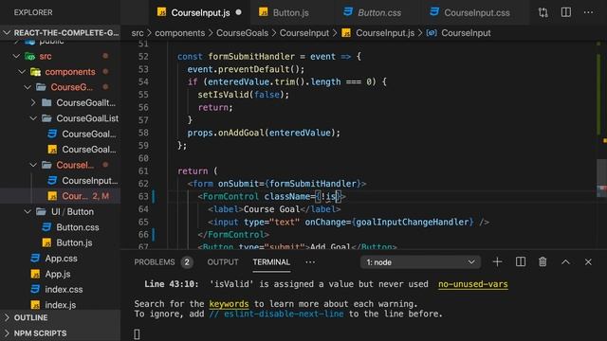This screenshot has width=607, height=341.
Task: Switch to the CourseInput.css tab
Action: pos(476,12)
